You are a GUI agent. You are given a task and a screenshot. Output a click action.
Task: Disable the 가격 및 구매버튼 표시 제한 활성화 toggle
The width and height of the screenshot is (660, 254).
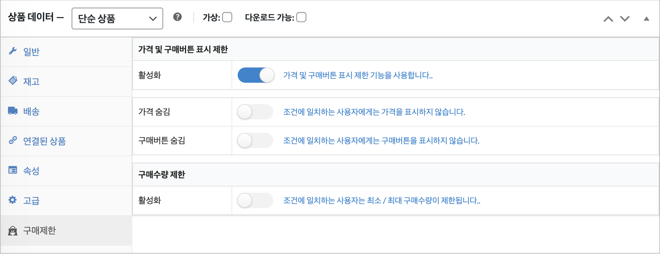(x=256, y=75)
